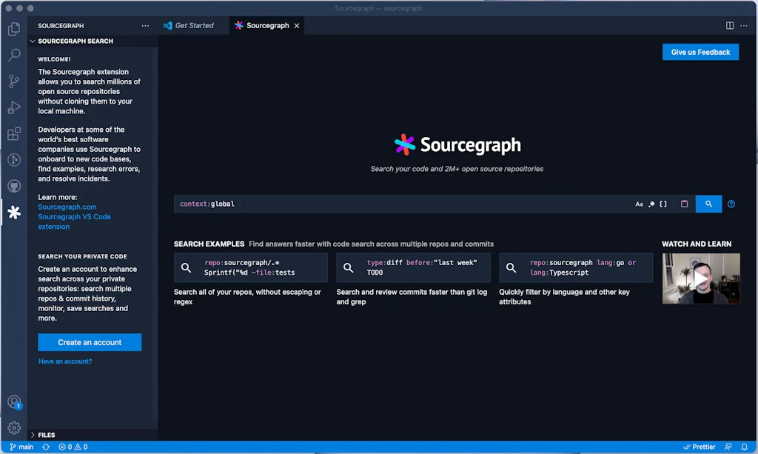Open the Sourcegraph extension icon in activity bar
Image resolution: width=758 pixels, height=454 pixels.
coord(13,213)
